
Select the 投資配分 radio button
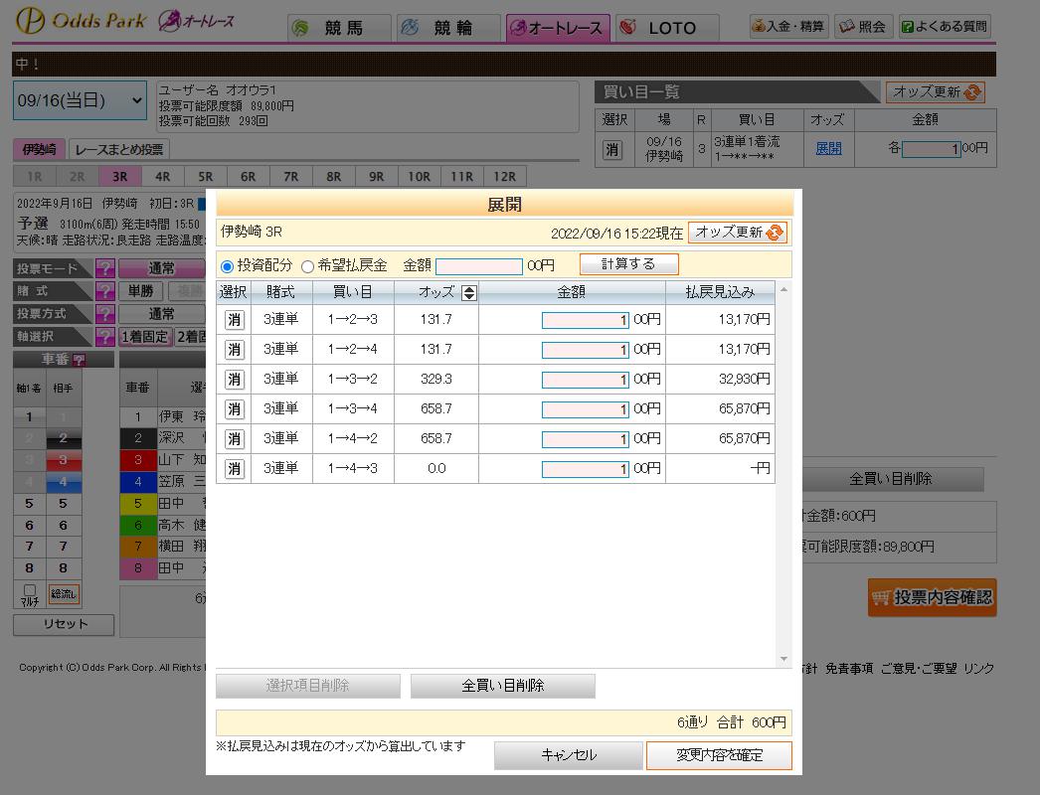(x=227, y=266)
